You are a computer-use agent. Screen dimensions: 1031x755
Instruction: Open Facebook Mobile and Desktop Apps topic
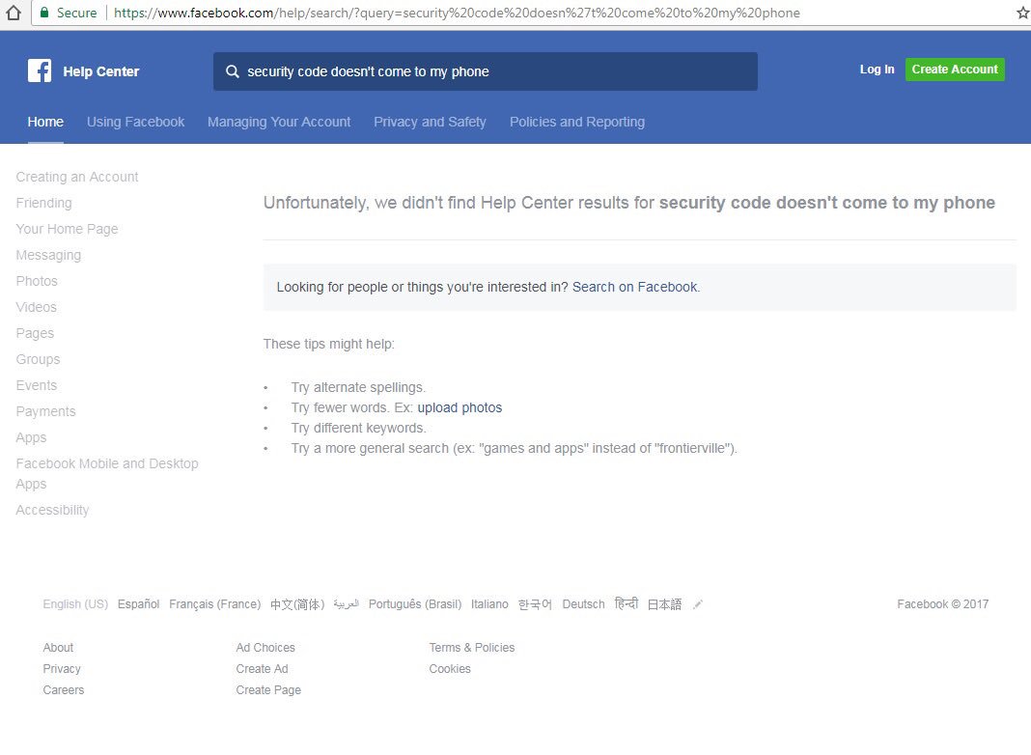(x=107, y=473)
